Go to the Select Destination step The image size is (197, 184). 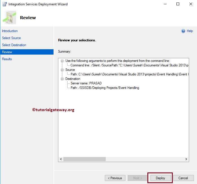coord(14,45)
